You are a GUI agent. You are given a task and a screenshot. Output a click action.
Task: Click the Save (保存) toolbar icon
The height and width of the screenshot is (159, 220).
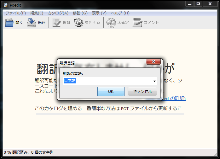32,23
